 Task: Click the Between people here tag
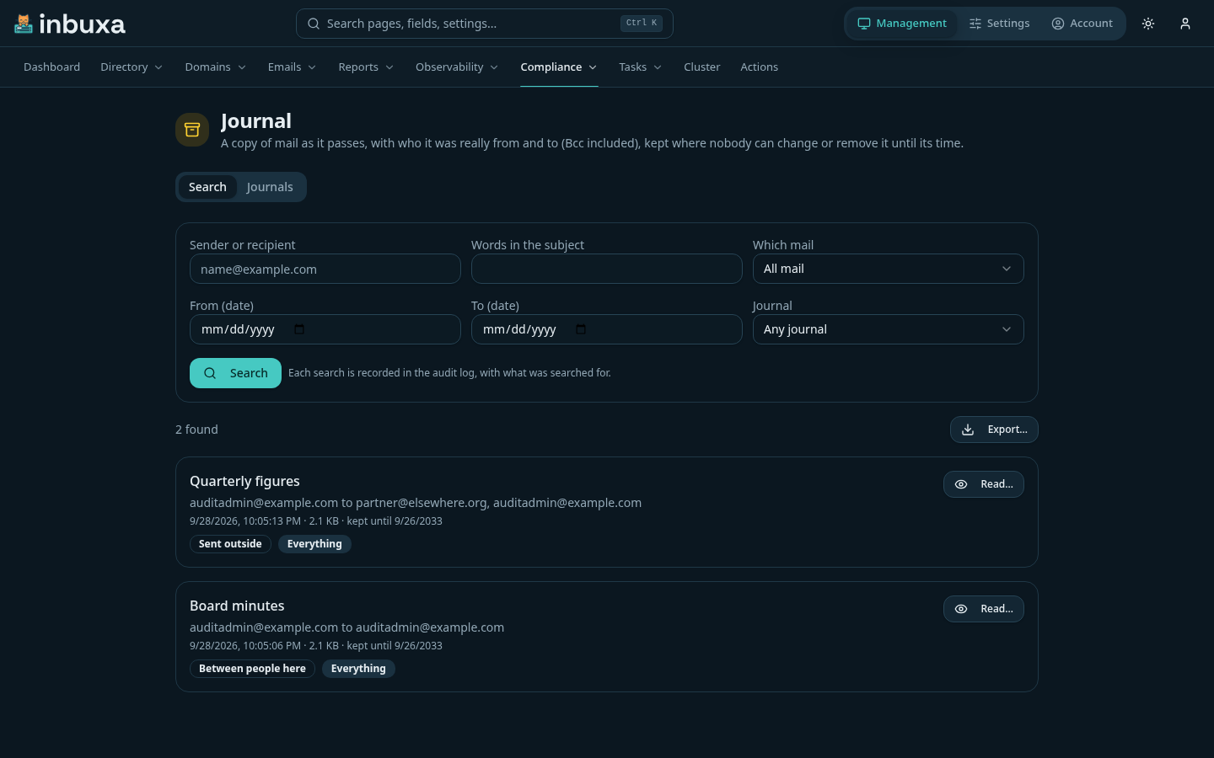pyautogui.click(x=252, y=669)
